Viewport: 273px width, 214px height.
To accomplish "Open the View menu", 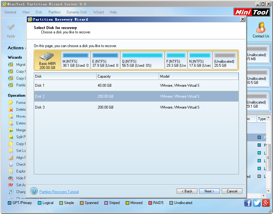I will pyautogui.click(x=26, y=12).
